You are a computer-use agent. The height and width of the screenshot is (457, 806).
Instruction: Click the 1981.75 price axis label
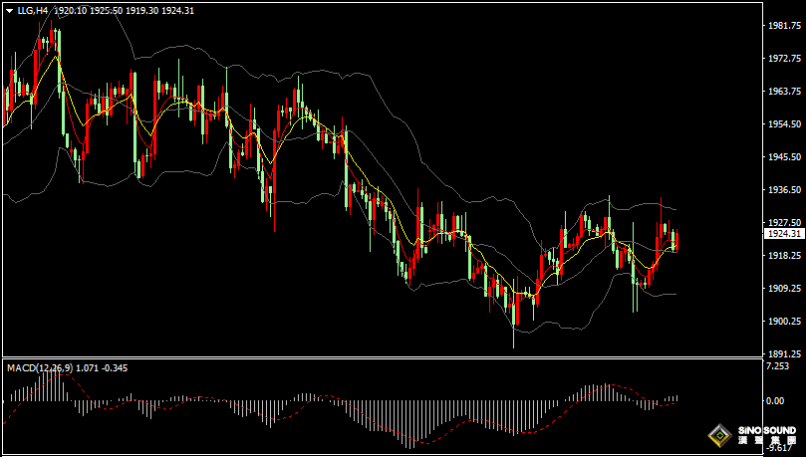785,26
